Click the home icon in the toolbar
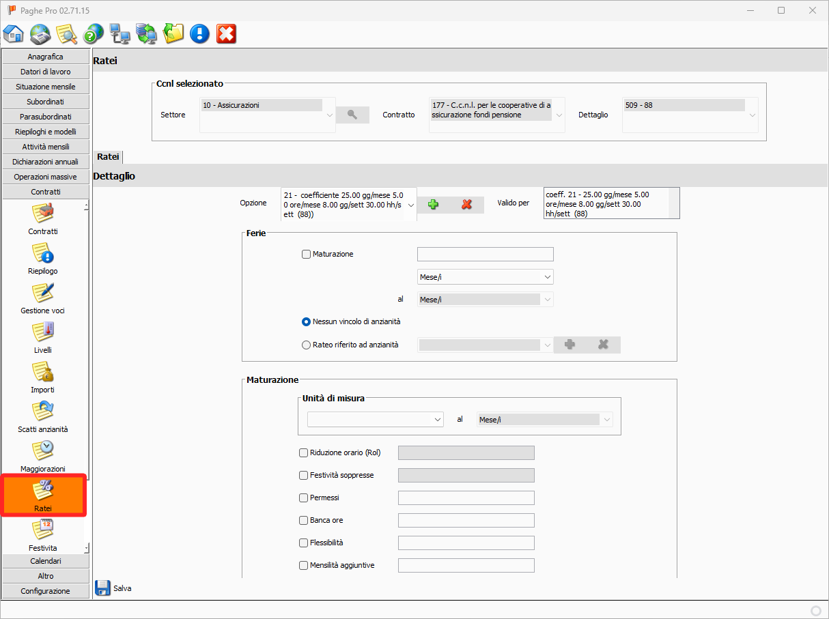 pos(14,33)
